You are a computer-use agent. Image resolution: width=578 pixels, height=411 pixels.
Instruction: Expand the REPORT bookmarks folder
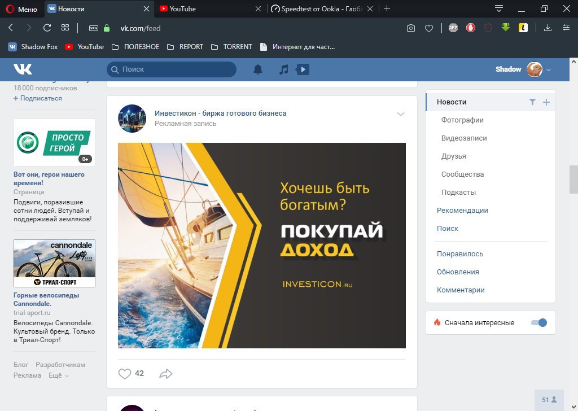coord(185,47)
